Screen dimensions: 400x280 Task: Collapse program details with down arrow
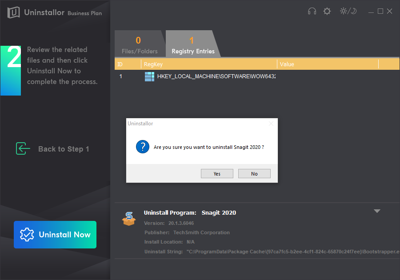pyautogui.click(x=377, y=211)
